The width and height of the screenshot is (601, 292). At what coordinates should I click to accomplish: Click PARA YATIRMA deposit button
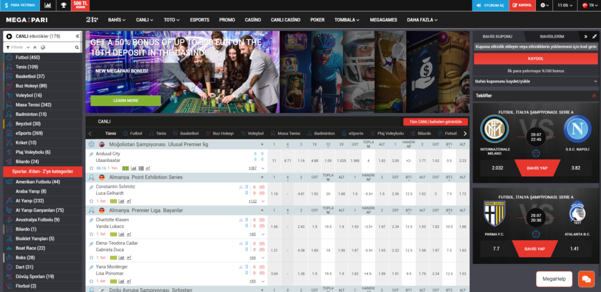coord(20,5)
